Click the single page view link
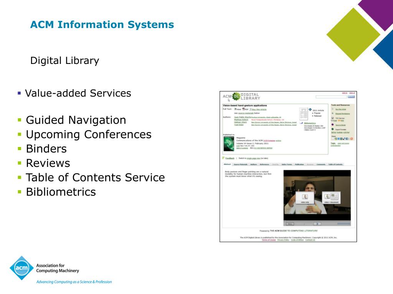The width and height of the screenshot is (393, 294). click(x=253, y=158)
